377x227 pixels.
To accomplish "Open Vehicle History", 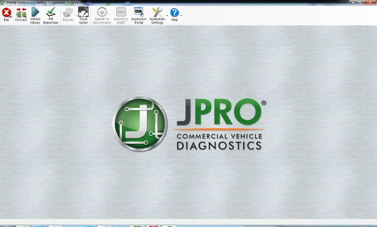I will point(35,15).
